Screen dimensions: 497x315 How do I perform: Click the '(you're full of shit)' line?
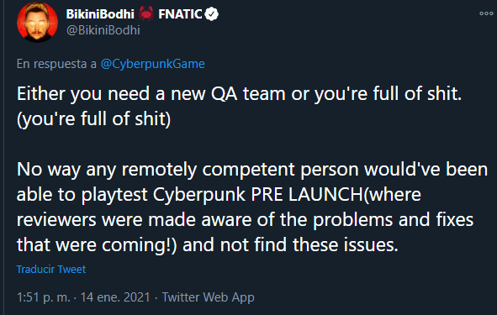(x=94, y=119)
